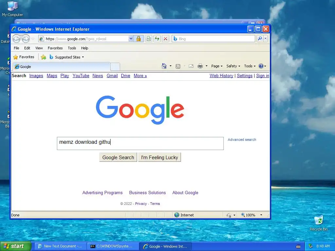Screen dimensions: 335x251
Task: Expand the address bar URL dropdown
Action: 131,39
